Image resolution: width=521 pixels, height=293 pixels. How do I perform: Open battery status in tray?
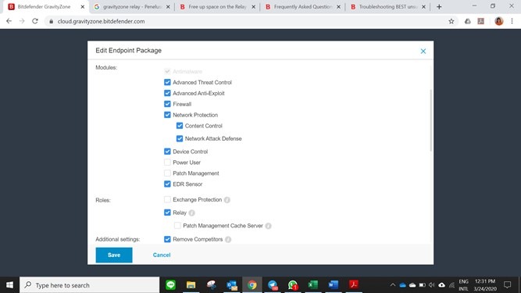click(x=422, y=285)
